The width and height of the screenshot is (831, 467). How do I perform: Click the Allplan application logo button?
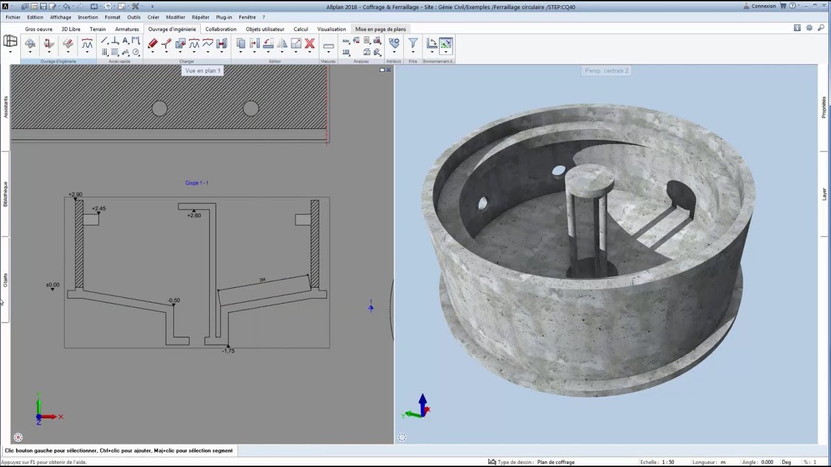pyautogui.click(x=5, y=6)
